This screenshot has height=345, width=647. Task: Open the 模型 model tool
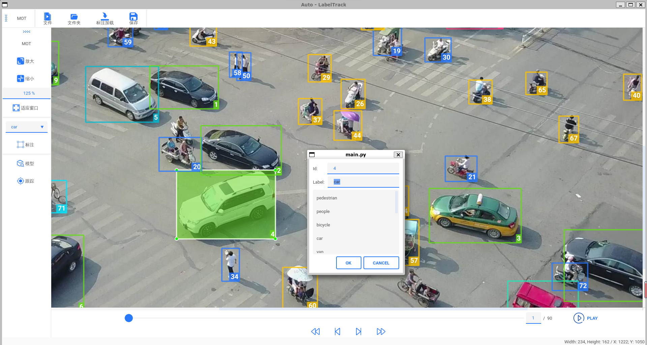tap(26, 163)
